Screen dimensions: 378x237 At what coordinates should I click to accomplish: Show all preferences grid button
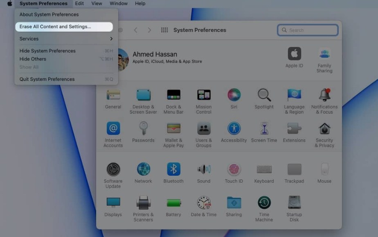(164, 30)
